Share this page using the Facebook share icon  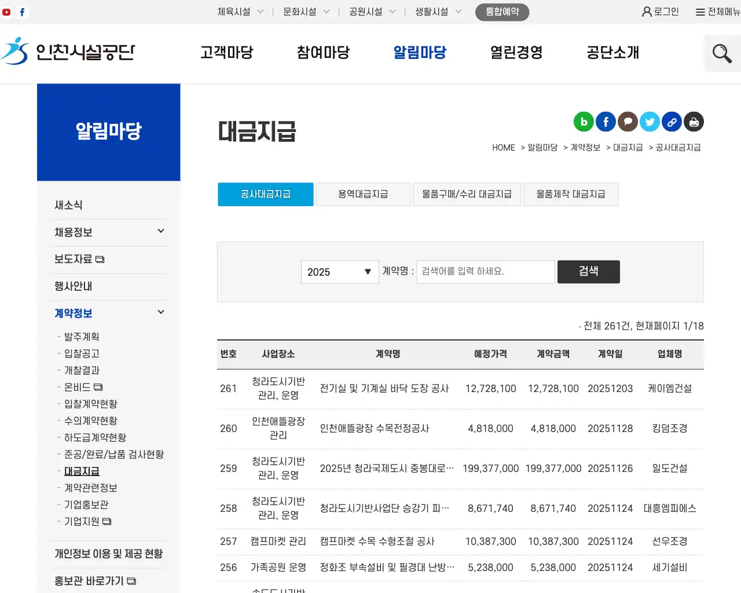click(606, 122)
